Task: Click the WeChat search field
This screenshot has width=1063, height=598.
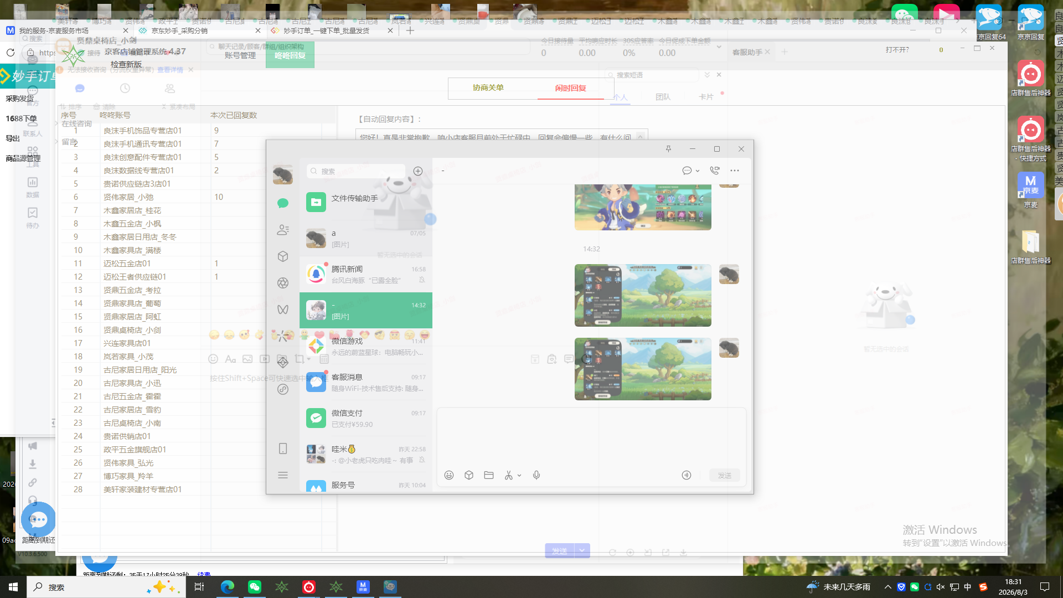Action: click(x=355, y=171)
